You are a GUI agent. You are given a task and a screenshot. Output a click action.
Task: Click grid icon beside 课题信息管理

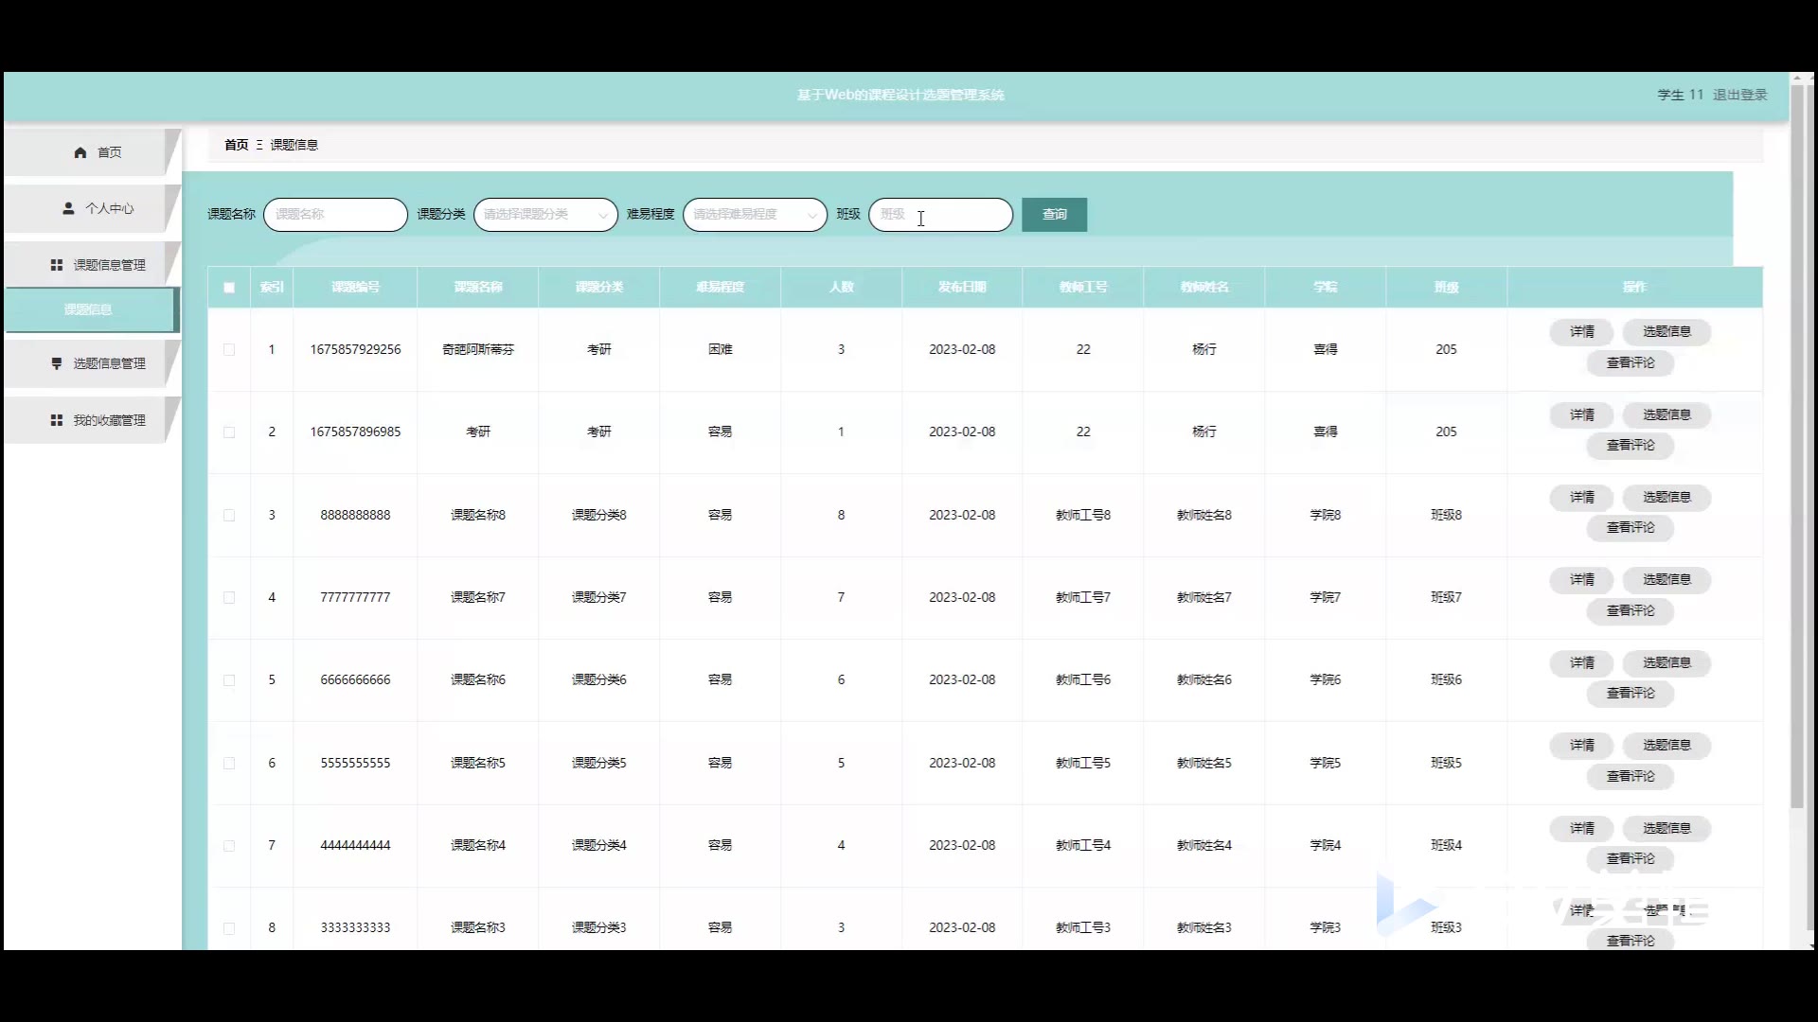point(57,265)
